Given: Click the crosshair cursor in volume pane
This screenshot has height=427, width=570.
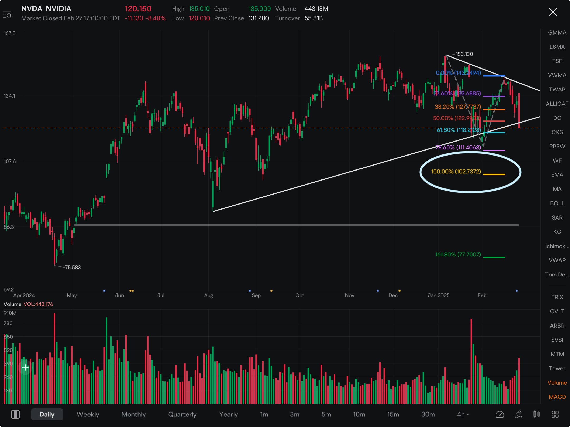Looking at the screenshot, I should point(25,367).
